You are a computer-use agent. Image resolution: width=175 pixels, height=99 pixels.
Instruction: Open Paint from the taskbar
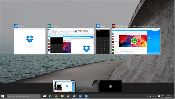click(x=74, y=96)
